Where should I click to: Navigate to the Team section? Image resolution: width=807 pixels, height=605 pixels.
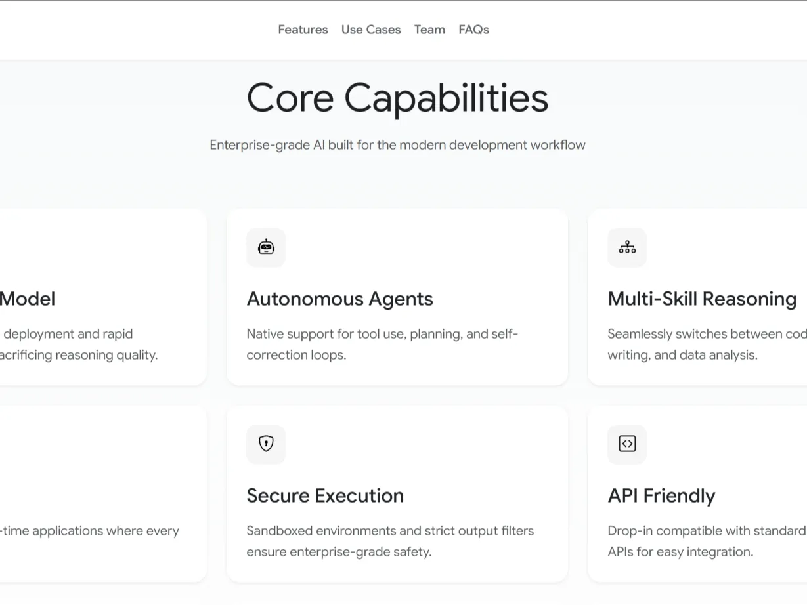click(429, 30)
